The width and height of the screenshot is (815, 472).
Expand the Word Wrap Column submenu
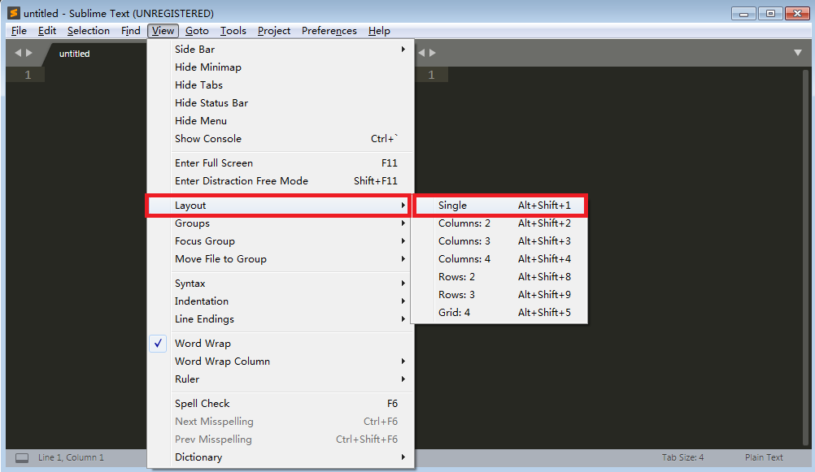281,362
